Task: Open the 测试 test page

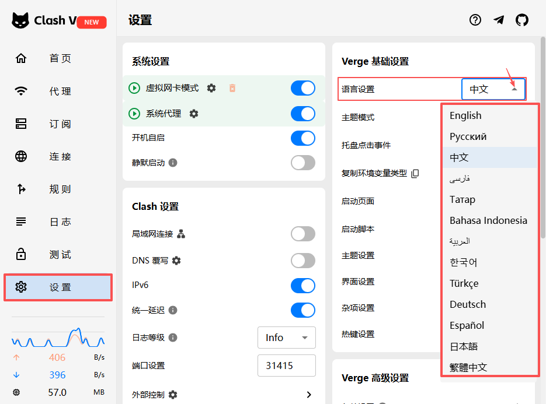Action: 58,254
